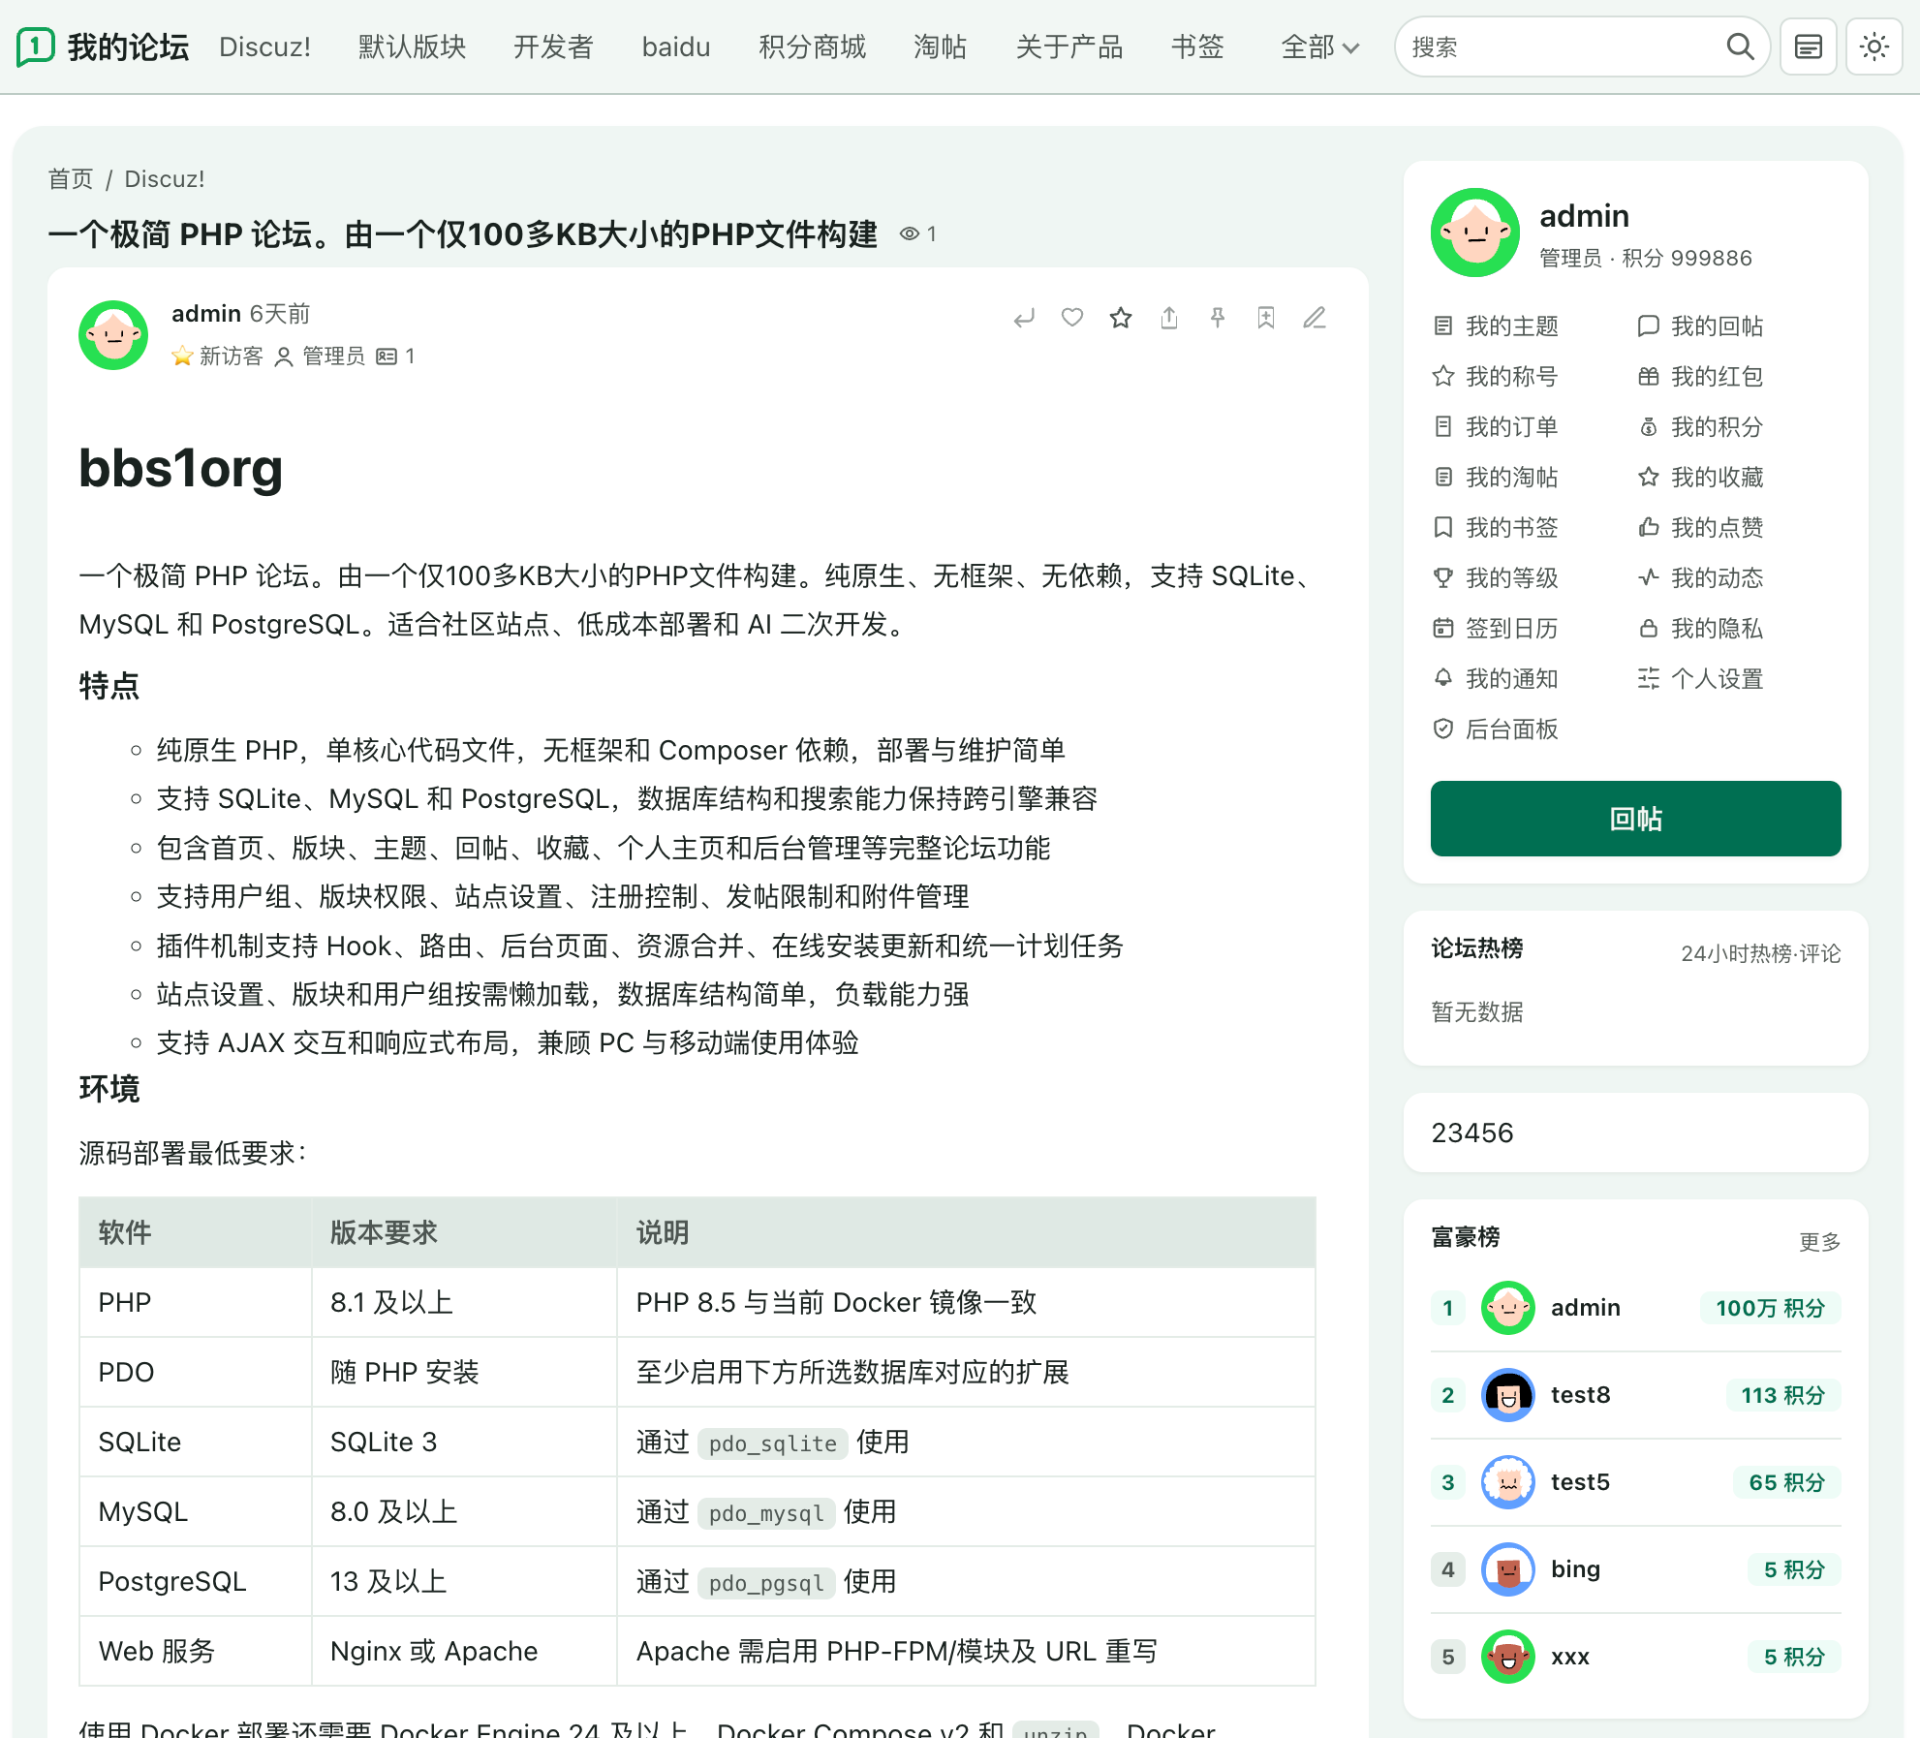Open the 书签 nav item
Screen dimensions: 1920x1738
coord(1197,47)
